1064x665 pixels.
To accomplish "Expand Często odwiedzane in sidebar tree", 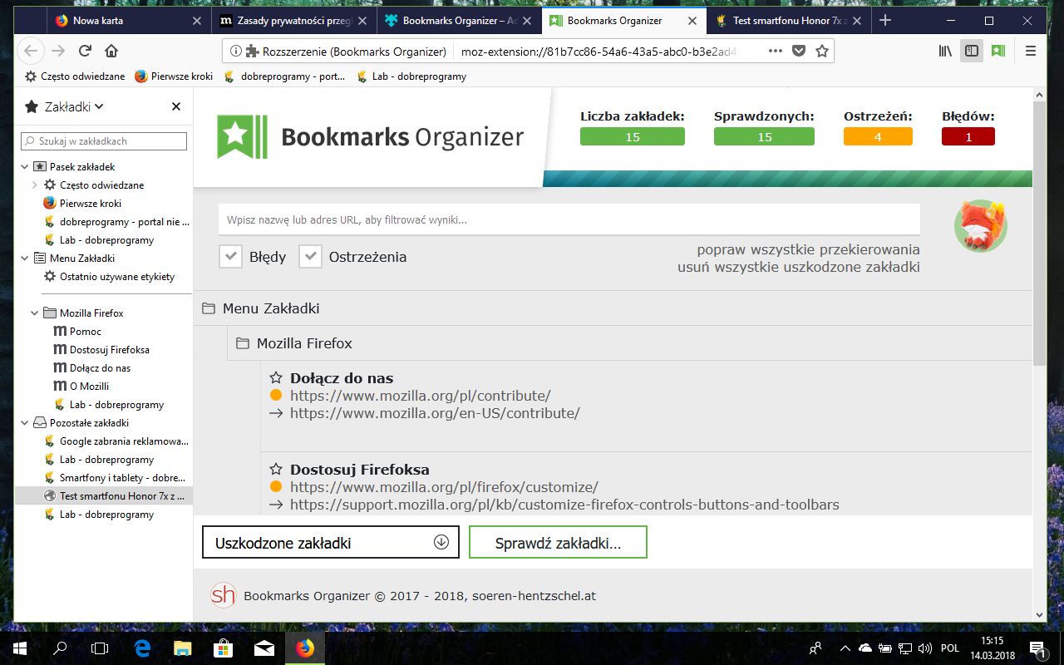I will [x=35, y=185].
